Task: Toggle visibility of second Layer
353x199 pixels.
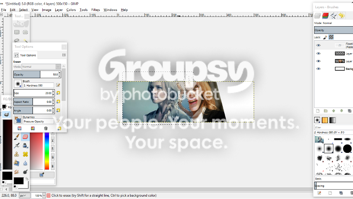Action: [318, 61]
